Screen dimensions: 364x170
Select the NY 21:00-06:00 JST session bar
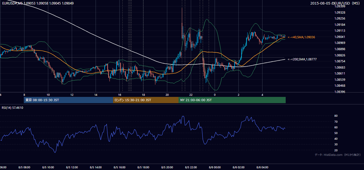click(232, 100)
